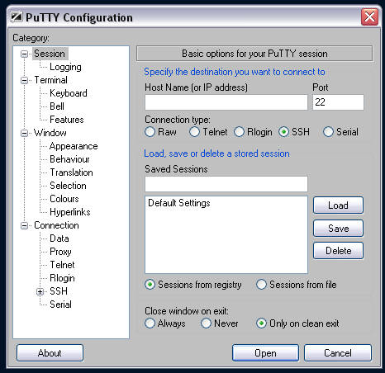
Task: Open the Colours settings panel
Action: pyautogui.click(x=64, y=199)
